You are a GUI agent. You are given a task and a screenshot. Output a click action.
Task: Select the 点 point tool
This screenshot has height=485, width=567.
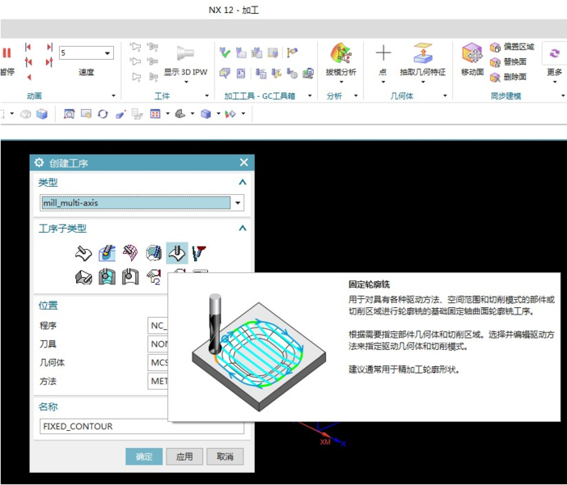coord(383,59)
